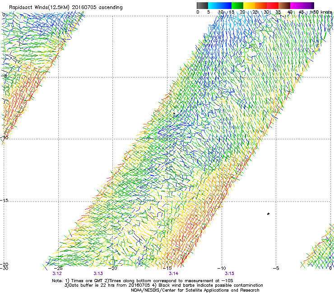Click the orange 25-30 knots legend segment

pyautogui.click(x=261, y=5)
